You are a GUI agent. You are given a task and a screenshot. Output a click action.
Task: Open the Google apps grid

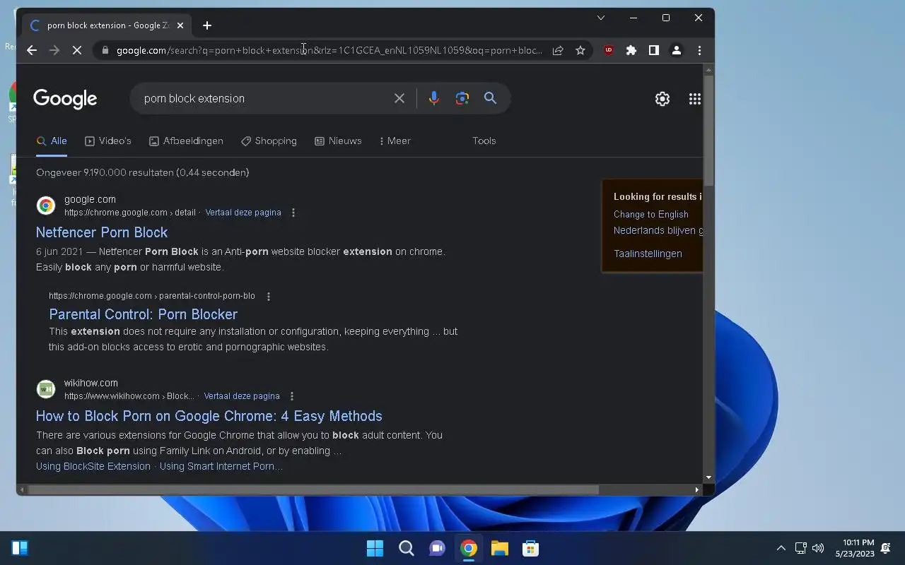[x=695, y=99]
